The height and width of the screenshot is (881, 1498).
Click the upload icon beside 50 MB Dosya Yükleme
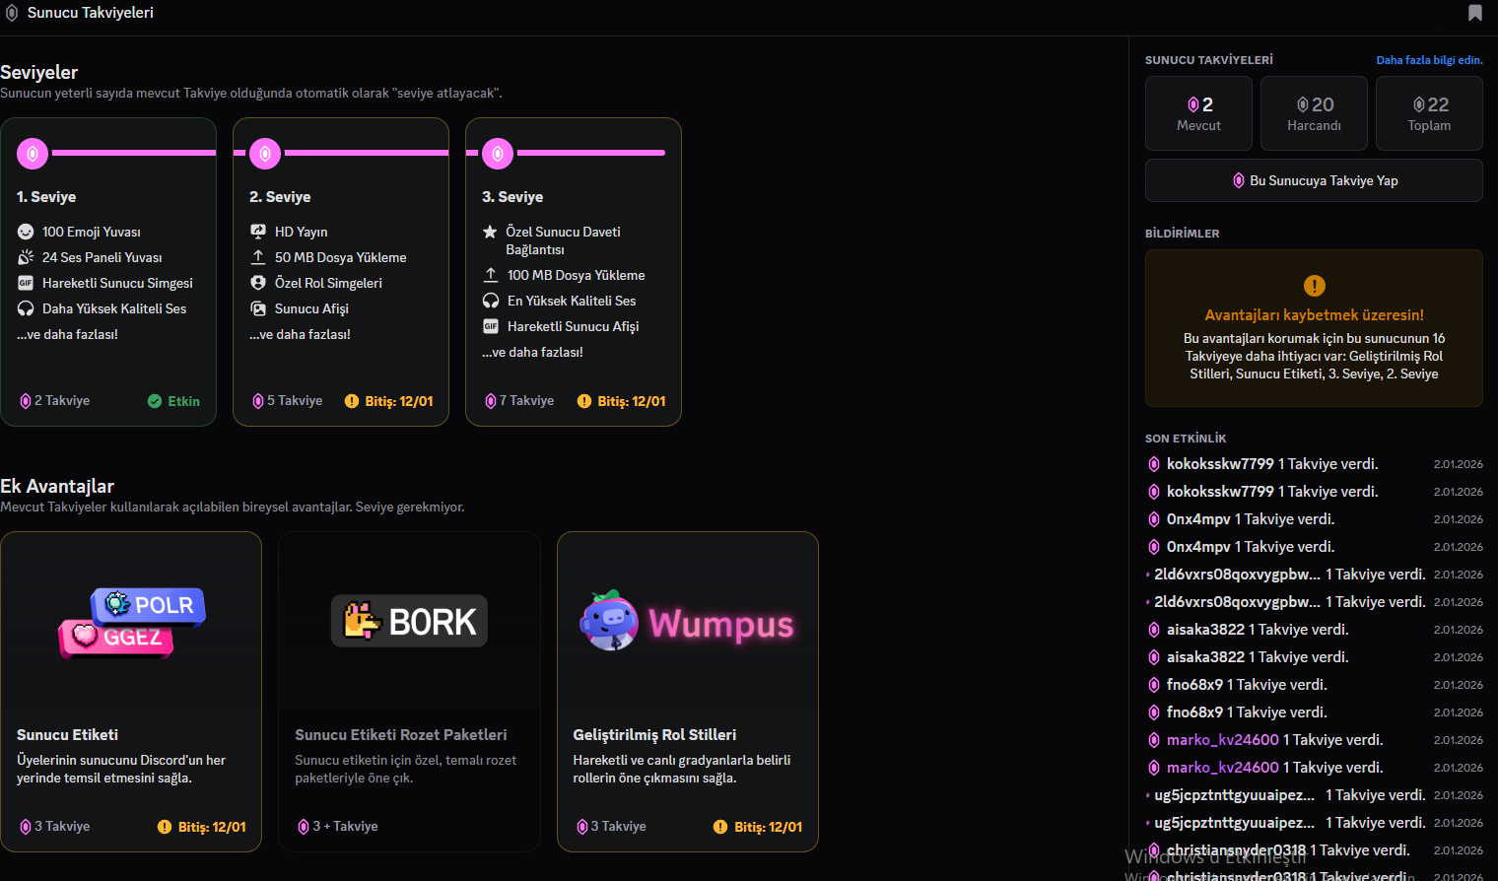click(258, 257)
